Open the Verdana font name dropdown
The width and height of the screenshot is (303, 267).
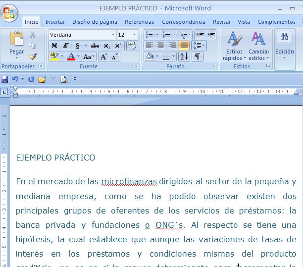pyautogui.click(x=113, y=35)
